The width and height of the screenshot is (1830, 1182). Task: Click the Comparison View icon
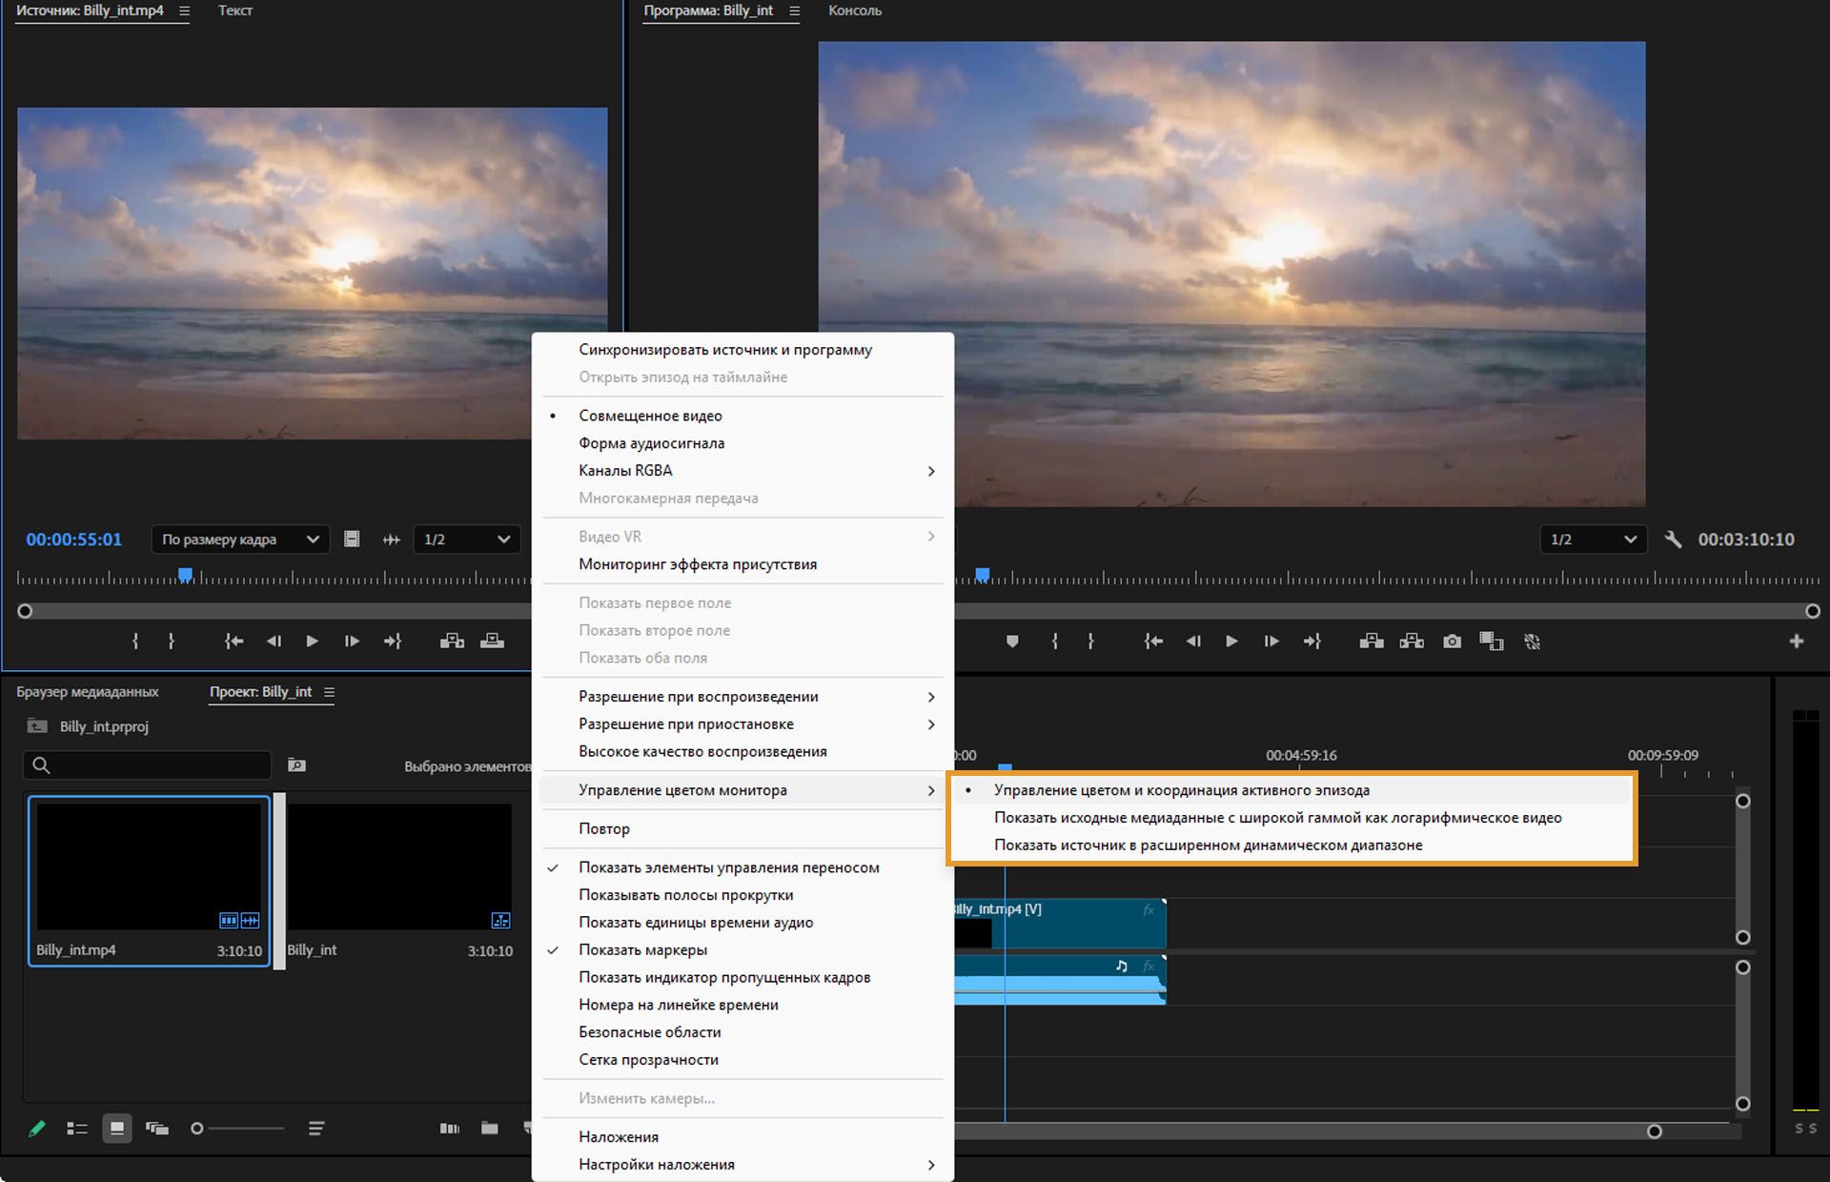click(1492, 642)
